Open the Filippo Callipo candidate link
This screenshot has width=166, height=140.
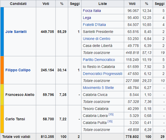point(18,70)
